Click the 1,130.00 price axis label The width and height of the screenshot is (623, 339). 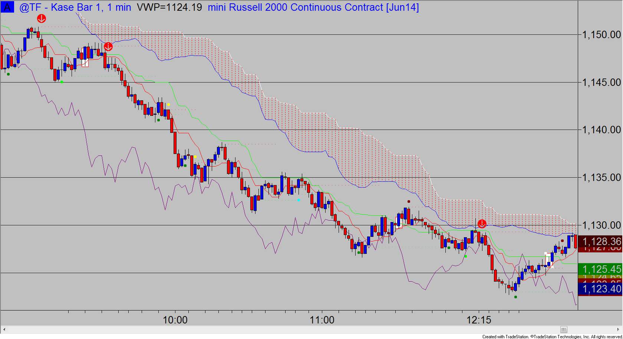[x=601, y=225]
